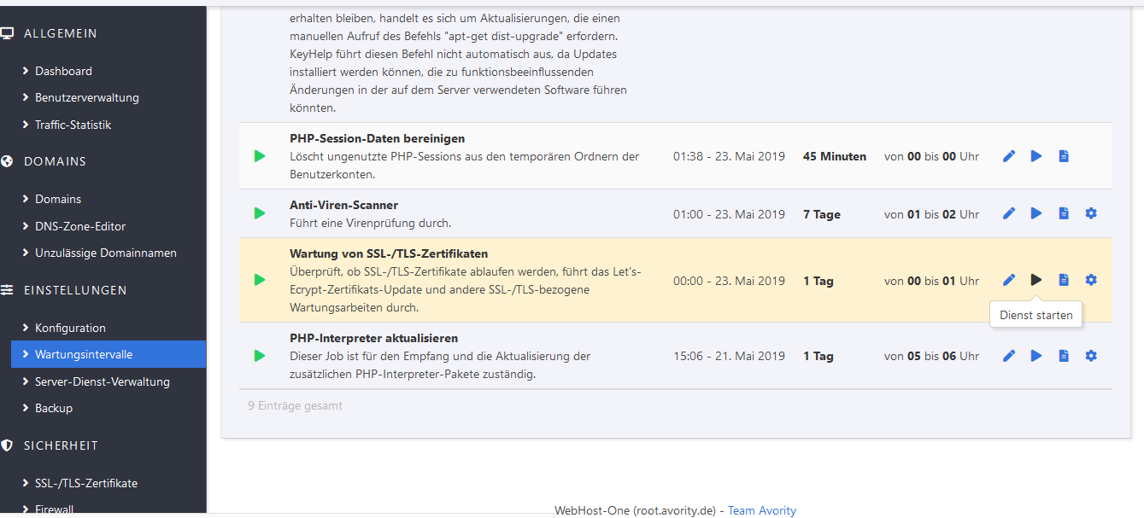Toggle green status of PHP-Interpreter aktualisieren

260,356
